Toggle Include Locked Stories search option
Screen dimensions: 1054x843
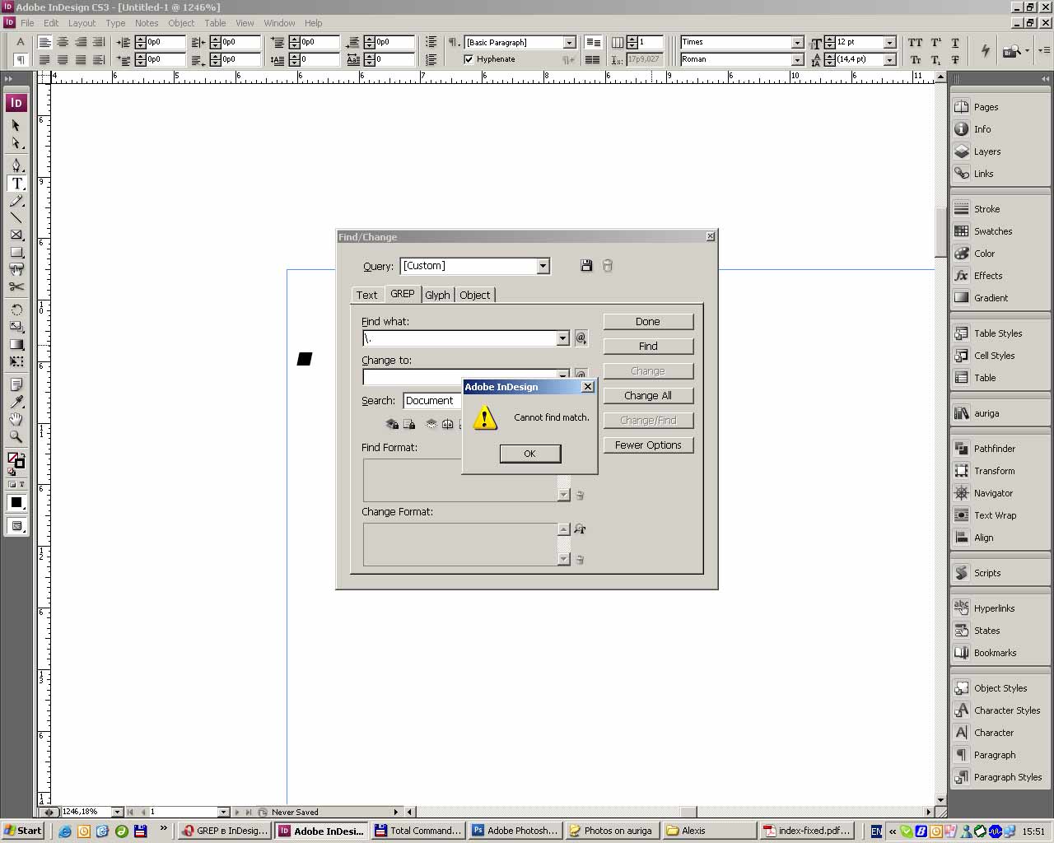409,424
